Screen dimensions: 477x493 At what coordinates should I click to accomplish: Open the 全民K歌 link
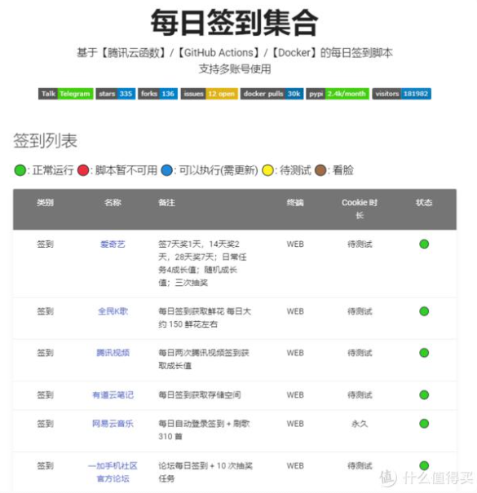coord(113,311)
